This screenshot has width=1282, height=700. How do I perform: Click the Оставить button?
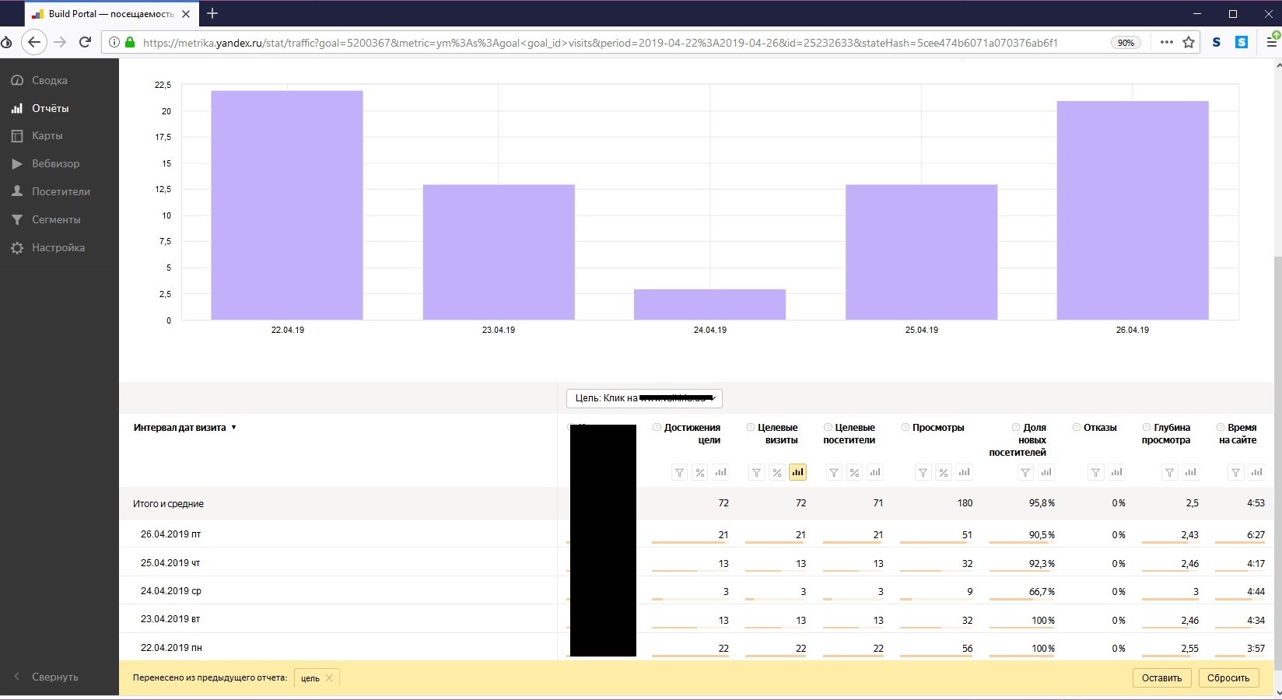click(1161, 677)
